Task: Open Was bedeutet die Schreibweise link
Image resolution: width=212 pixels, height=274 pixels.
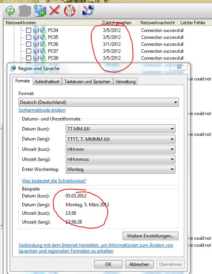Action: (x=54, y=181)
